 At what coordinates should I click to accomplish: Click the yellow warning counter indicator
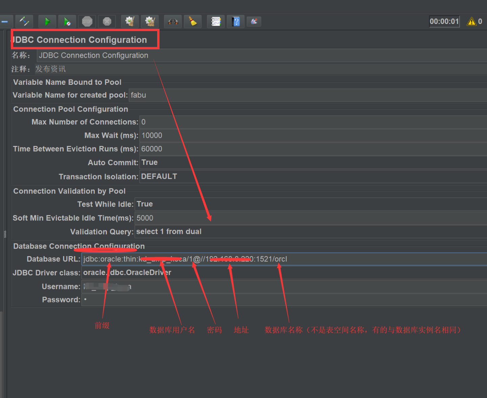[473, 21]
